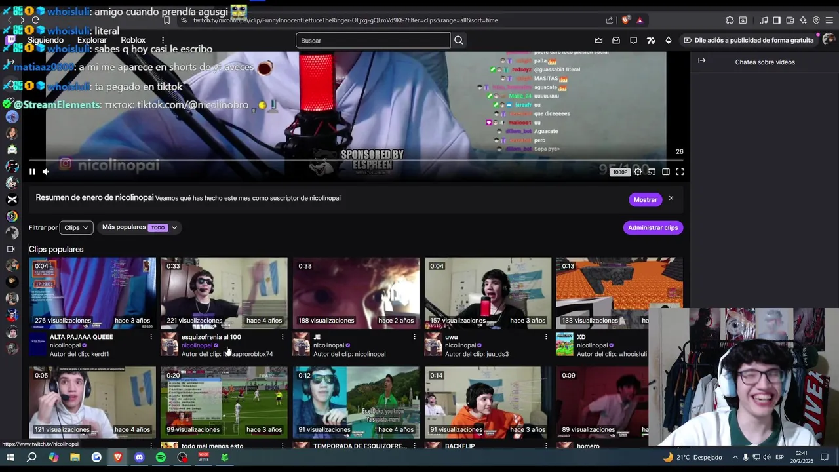Open the 'esquizofrenia al 100' clip thumbnail
Image resolution: width=839 pixels, height=472 pixels.
pos(224,292)
